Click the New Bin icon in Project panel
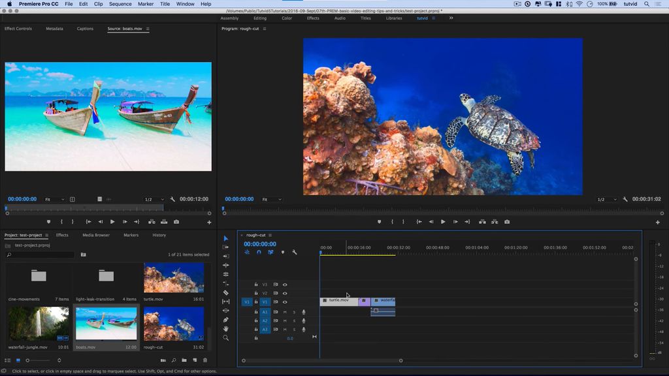Screen dimensions: 669x376 pos(186,360)
